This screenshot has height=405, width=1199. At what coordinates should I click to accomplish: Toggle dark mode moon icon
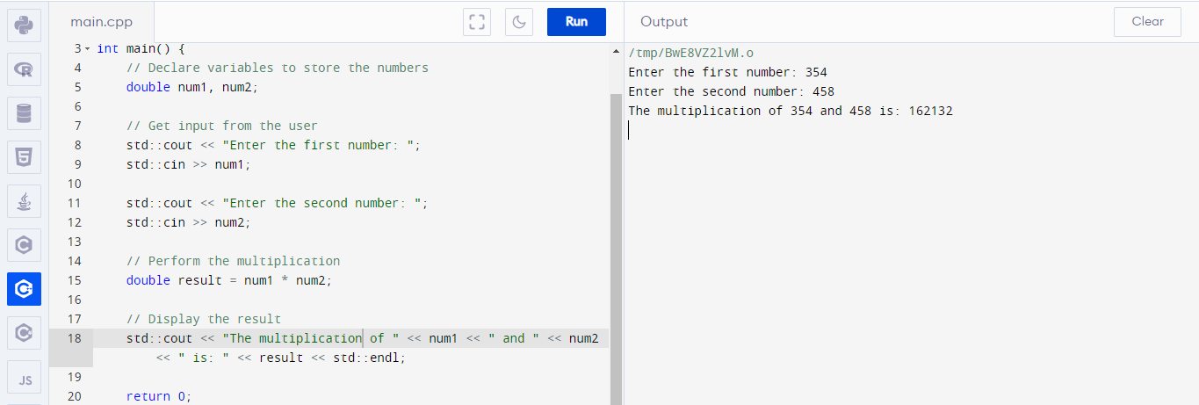coord(519,22)
